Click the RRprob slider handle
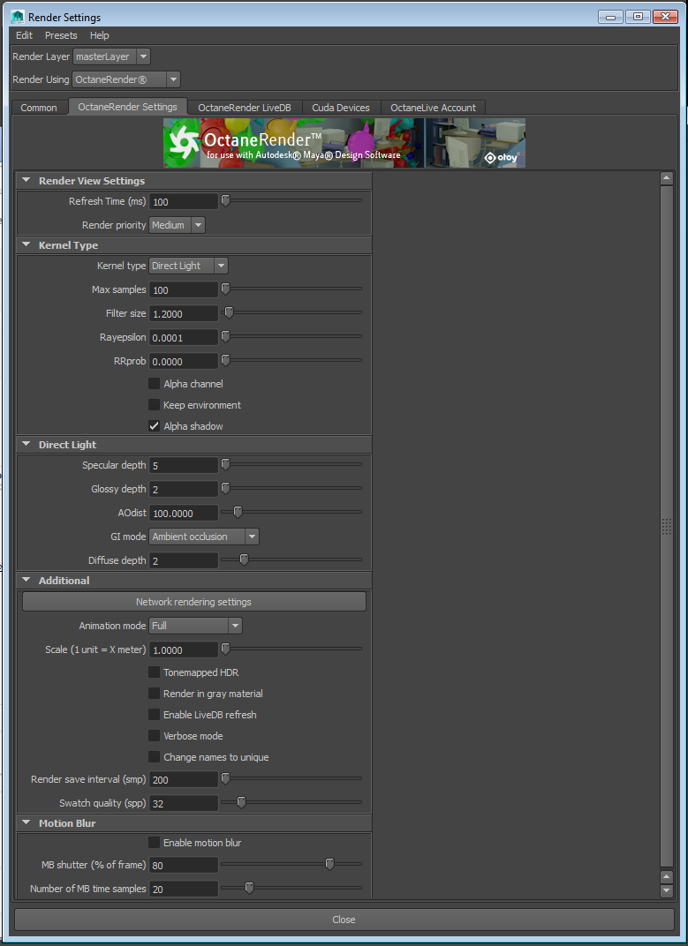The height and width of the screenshot is (946, 688). pyautogui.click(x=225, y=360)
